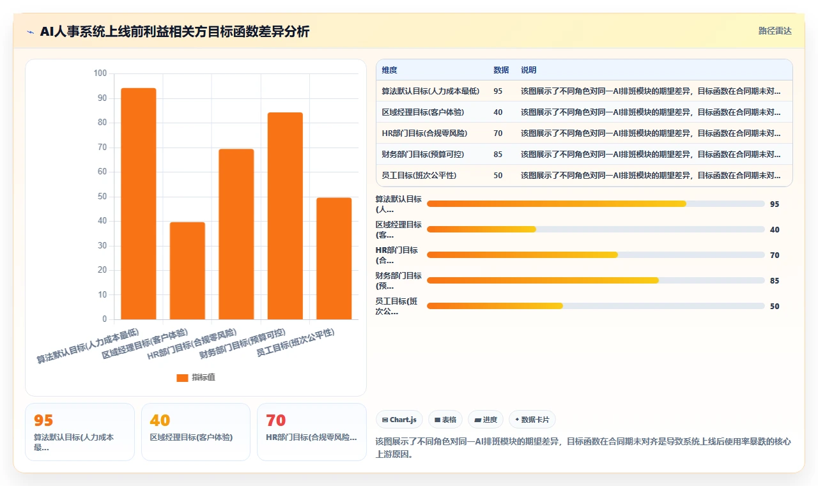Click the lightning icon beside the title
The width and height of the screenshot is (818, 486).
click(30, 32)
